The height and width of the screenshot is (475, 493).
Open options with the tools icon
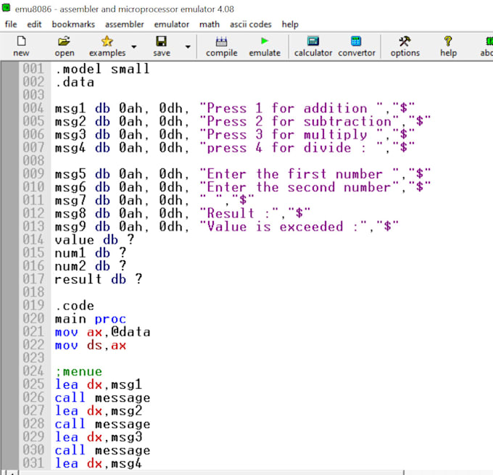tap(405, 41)
